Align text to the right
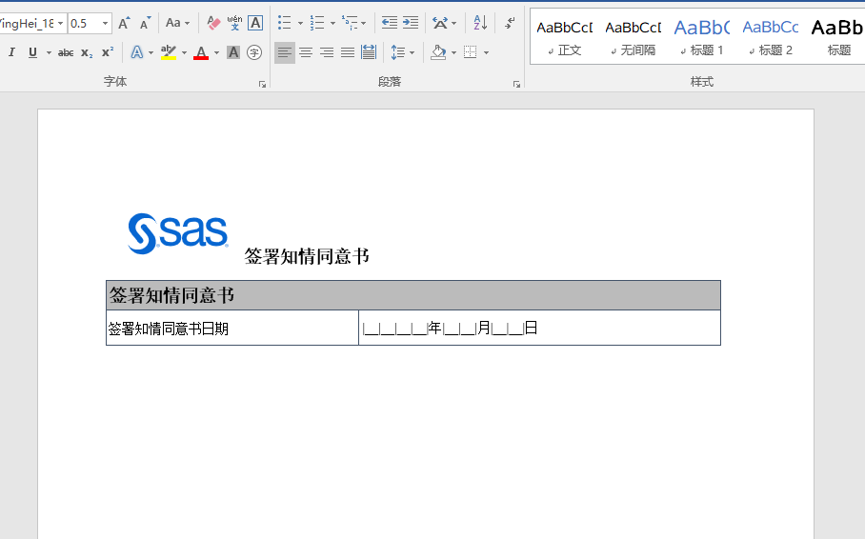Screen dimensions: 865x539 tap(327, 52)
